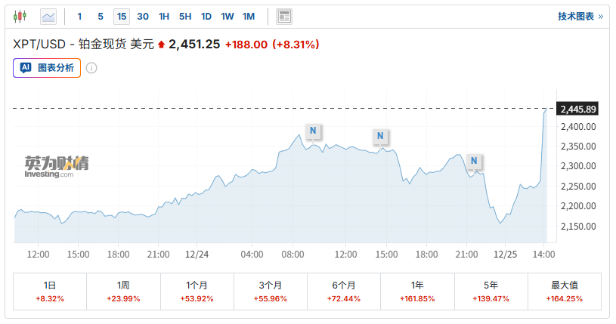Choose the 5年 range tab
Image resolution: width=616 pixels, height=324 pixels.
pyautogui.click(x=491, y=292)
